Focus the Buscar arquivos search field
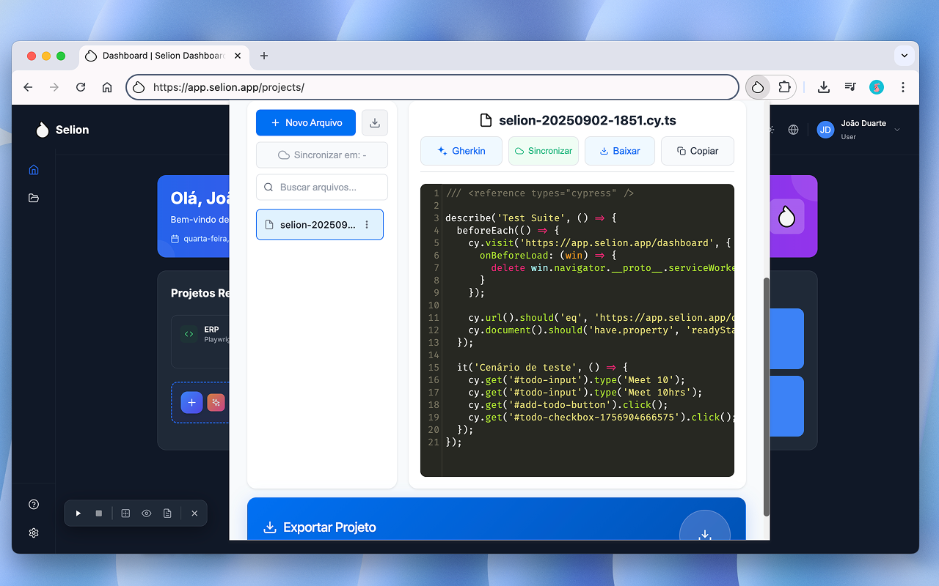This screenshot has width=939, height=586. tap(322, 188)
